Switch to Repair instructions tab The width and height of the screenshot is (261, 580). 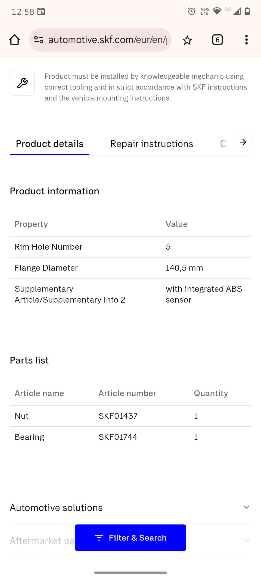click(152, 144)
